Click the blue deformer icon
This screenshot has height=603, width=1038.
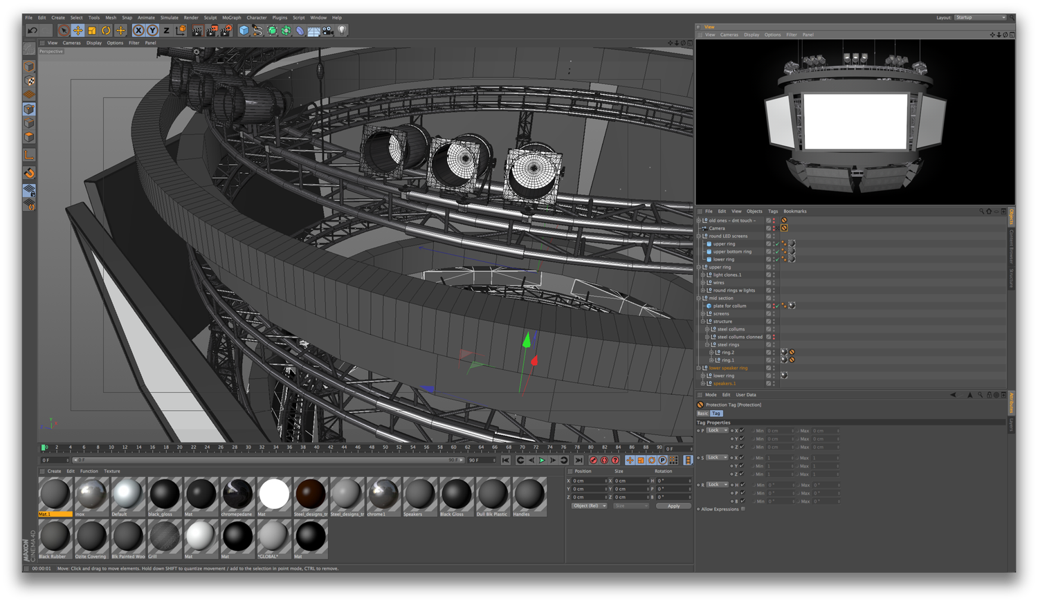click(300, 30)
